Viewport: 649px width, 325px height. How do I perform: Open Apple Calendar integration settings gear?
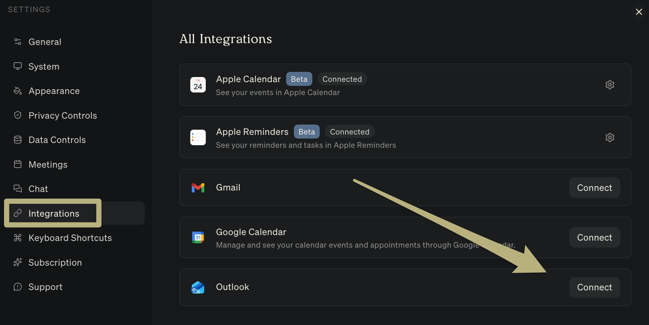pos(610,85)
